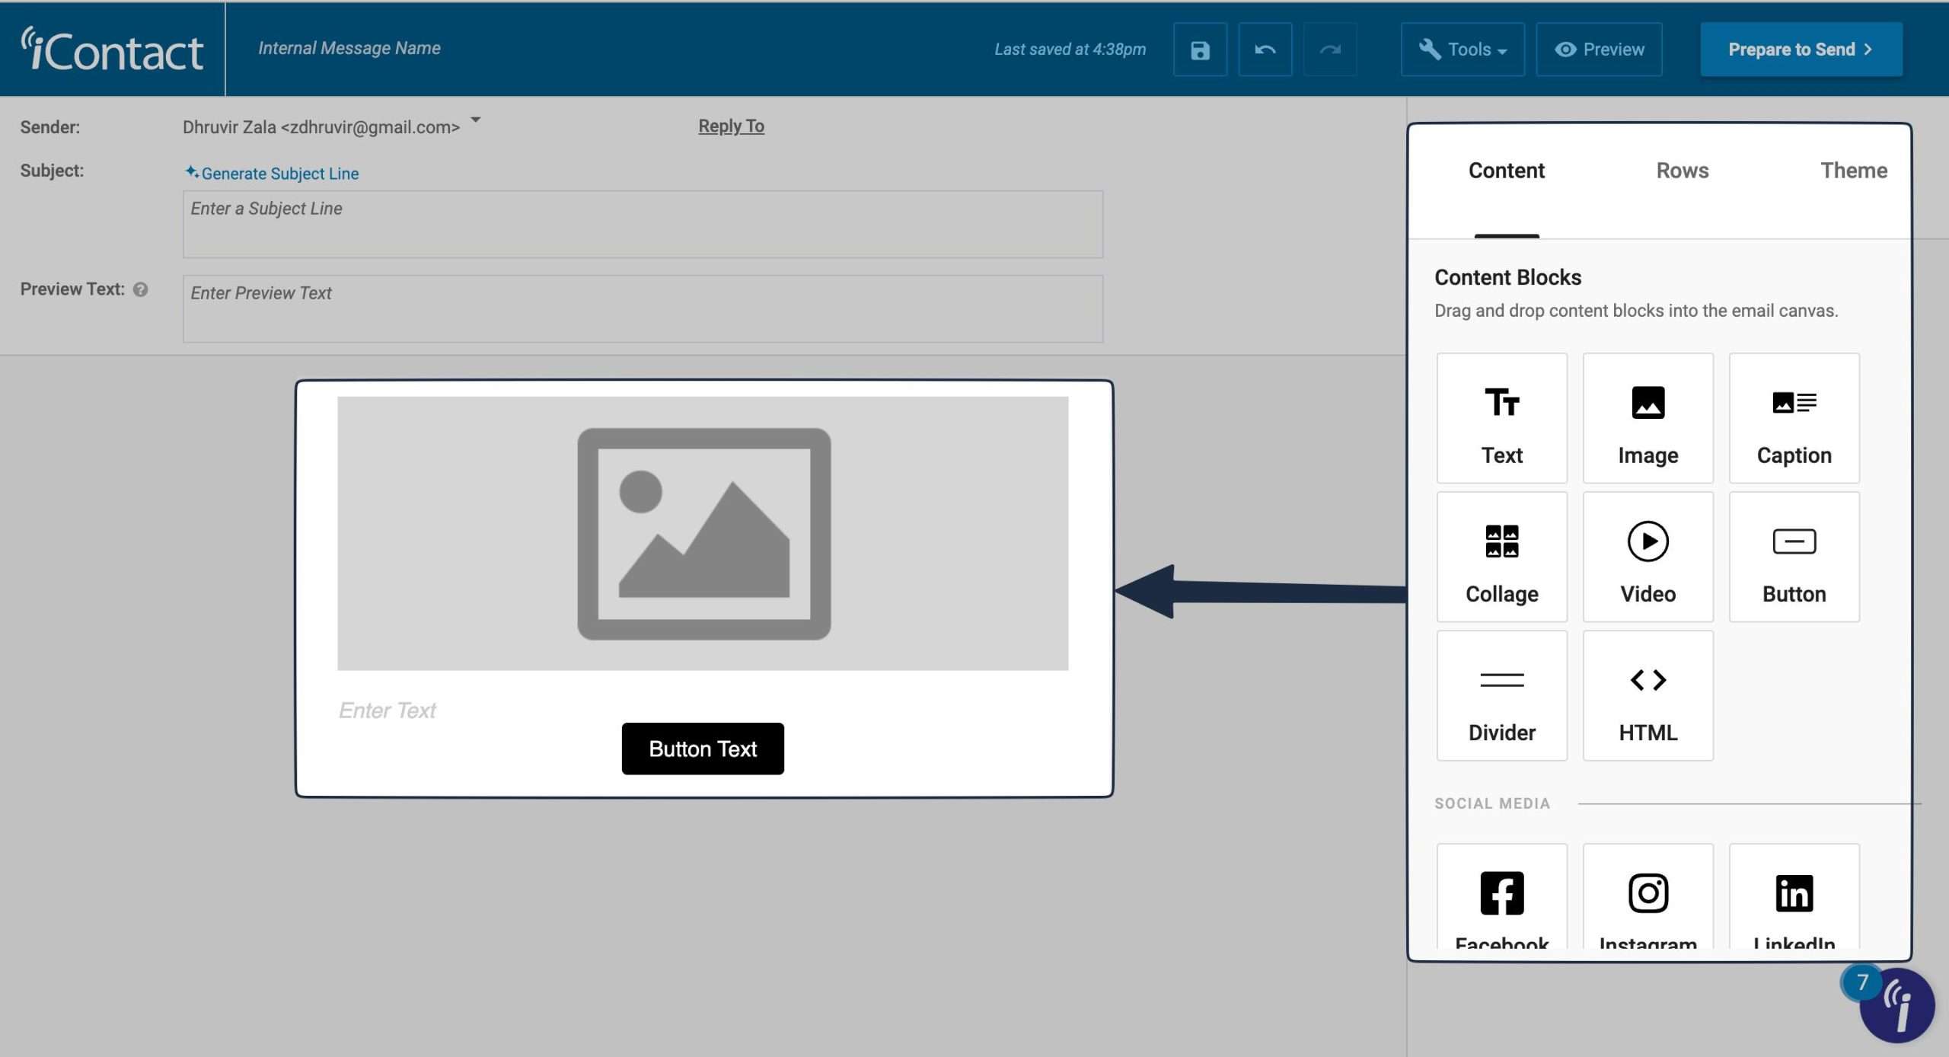Select the Caption content block
Viewport: 1949px width, 1057px height.
coord(1794,417)
